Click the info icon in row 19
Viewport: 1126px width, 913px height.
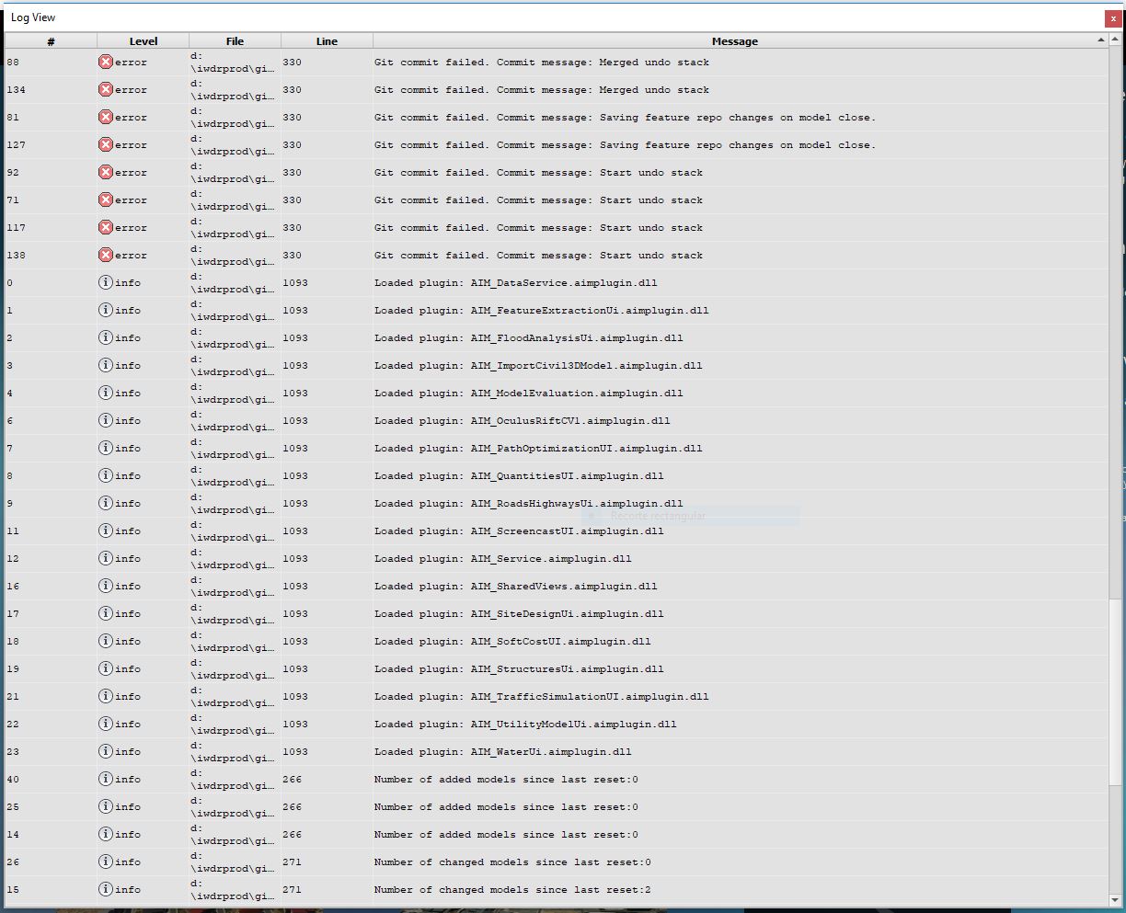tap(106, 668)
